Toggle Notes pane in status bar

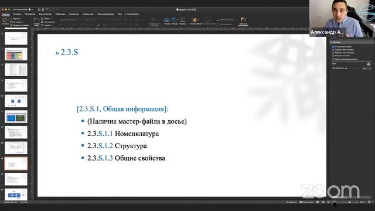(x=292, y=202)
